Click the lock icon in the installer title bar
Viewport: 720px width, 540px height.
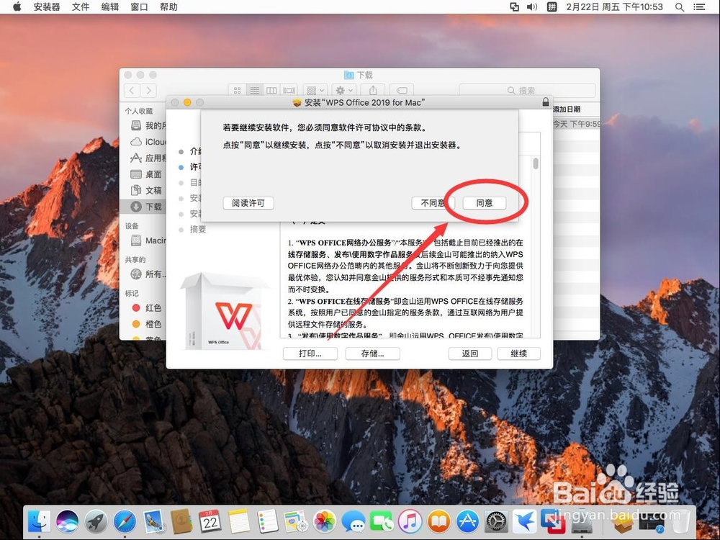pyautogui.click(x=546, y=102)
